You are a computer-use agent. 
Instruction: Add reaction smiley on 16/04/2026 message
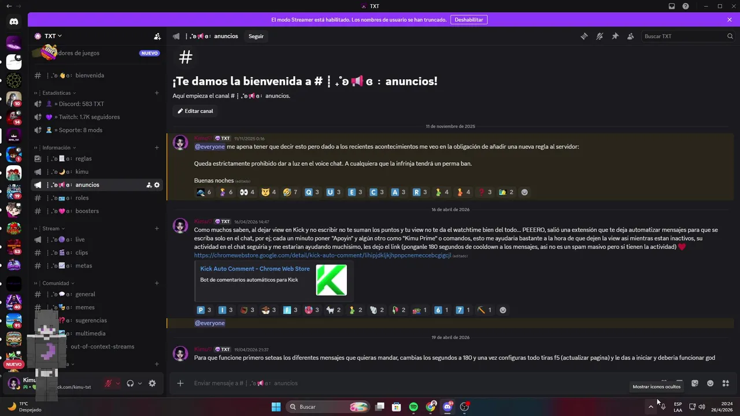503,310
